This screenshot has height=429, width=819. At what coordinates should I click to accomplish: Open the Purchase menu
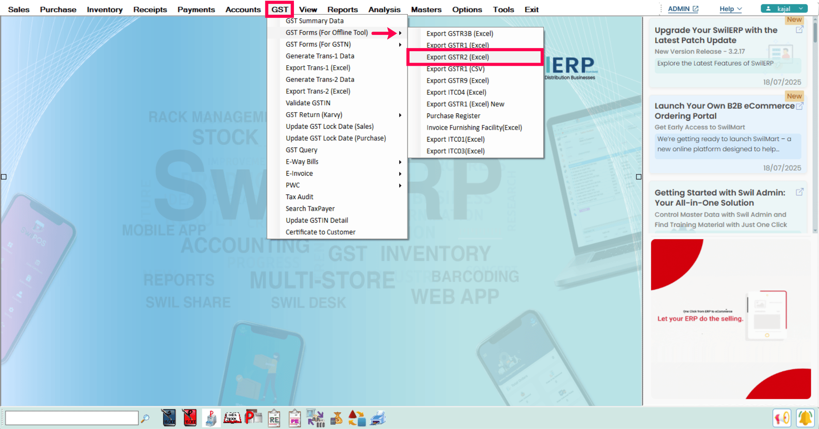click(58, 9)
